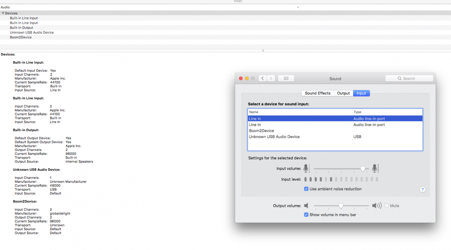Image resolution: width=451 pixels, height=250 pixels.
Task: Go back in Sound preferences
Action: coord(262,78)
